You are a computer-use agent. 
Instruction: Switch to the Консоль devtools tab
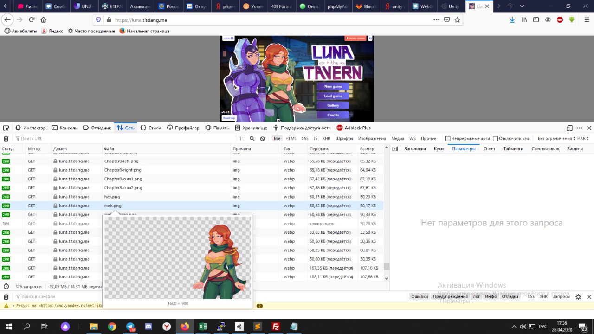tap(65, 128)
